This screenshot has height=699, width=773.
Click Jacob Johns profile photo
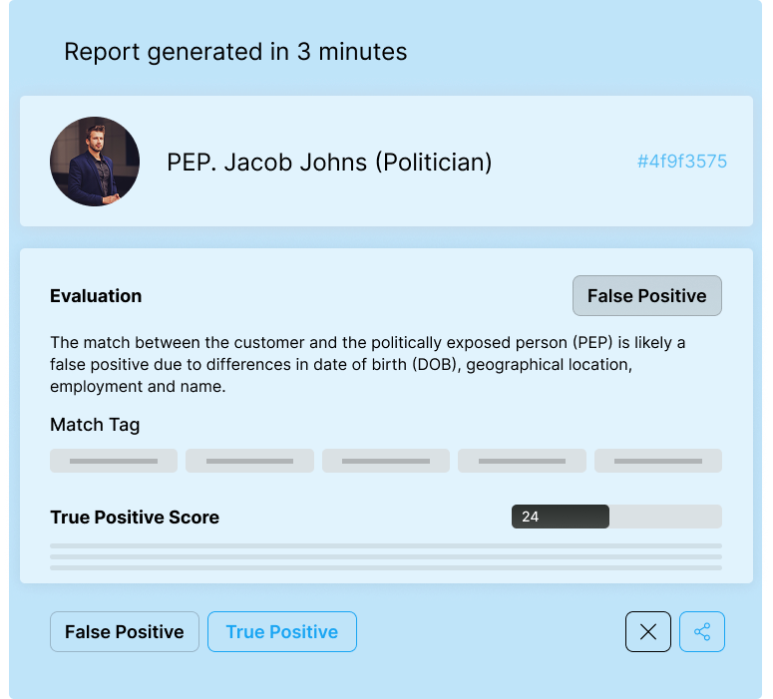95,162
